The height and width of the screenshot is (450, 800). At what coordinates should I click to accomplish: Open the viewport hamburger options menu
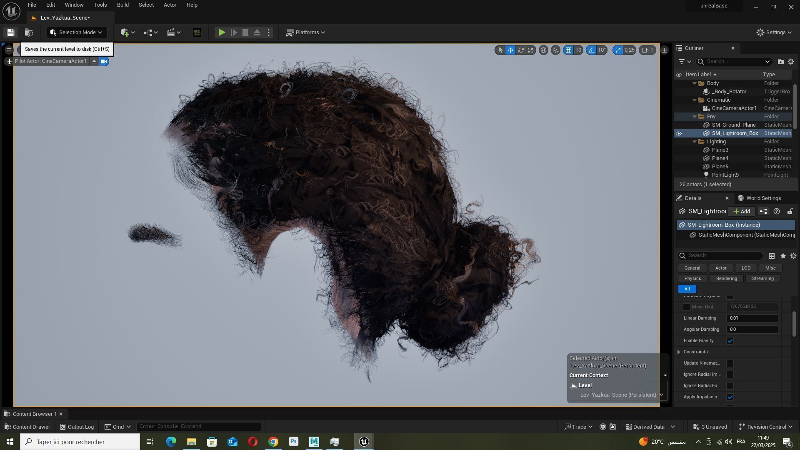pos(9,50)
